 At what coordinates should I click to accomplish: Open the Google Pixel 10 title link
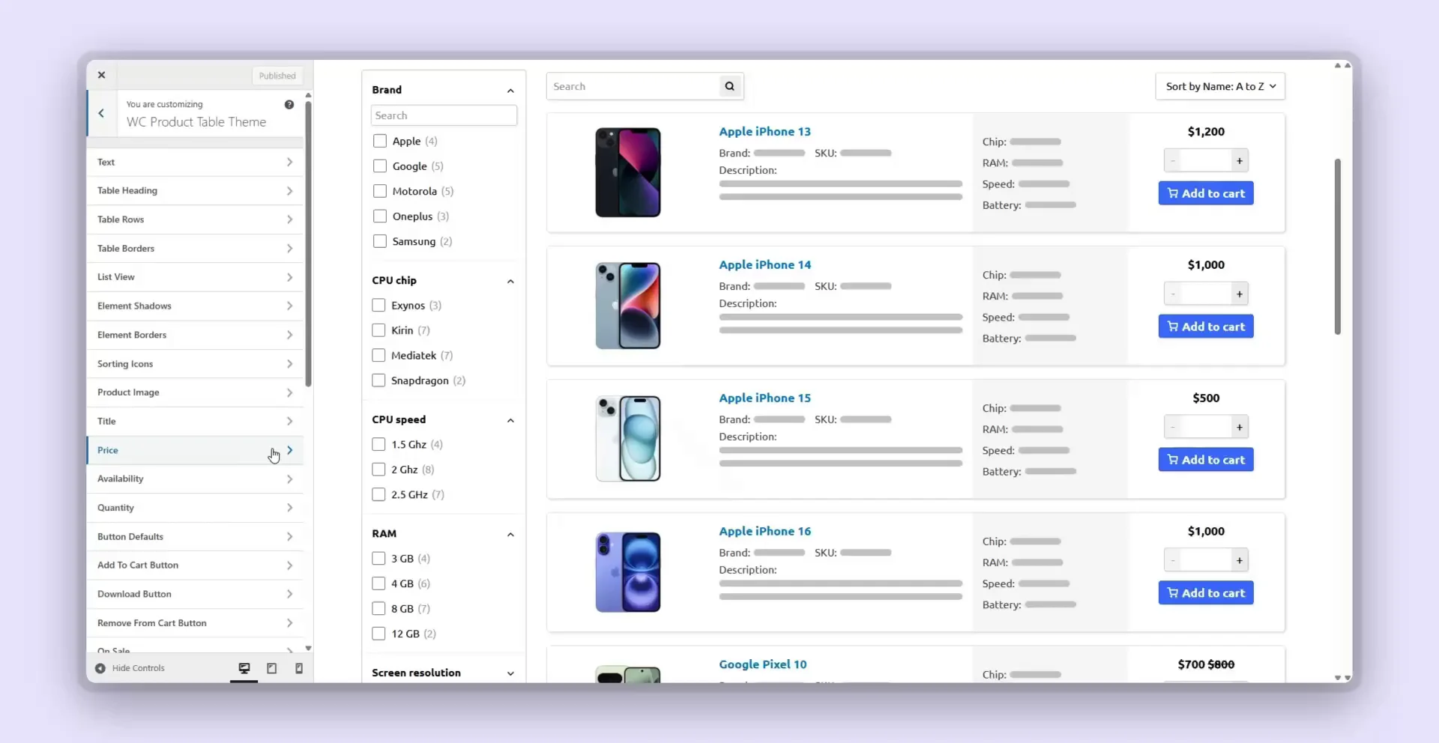[763, 664]
